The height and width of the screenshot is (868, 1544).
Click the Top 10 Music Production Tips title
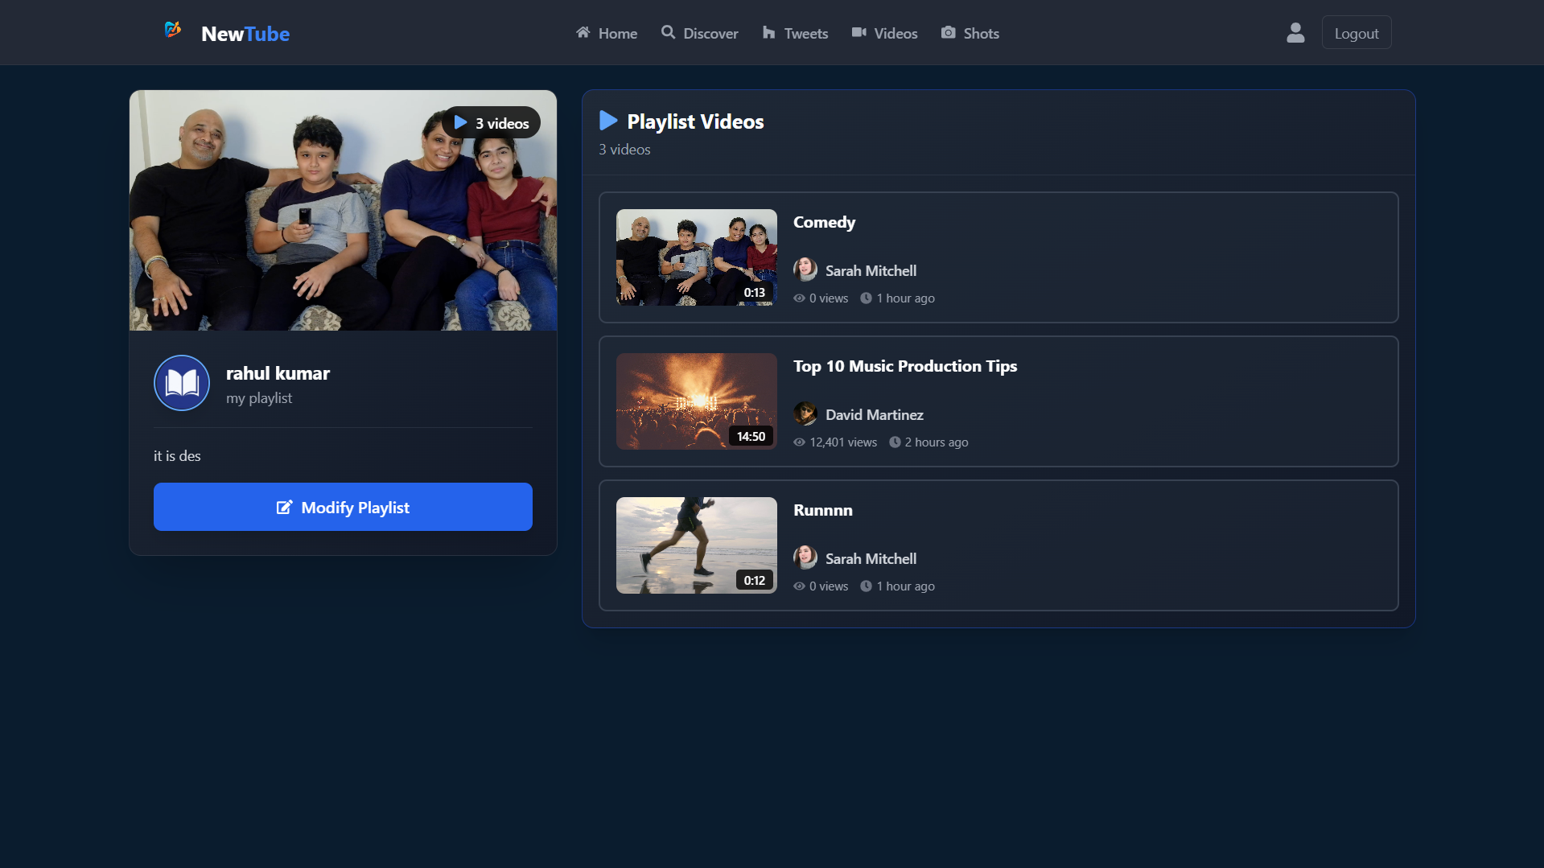tap(904, 366)
